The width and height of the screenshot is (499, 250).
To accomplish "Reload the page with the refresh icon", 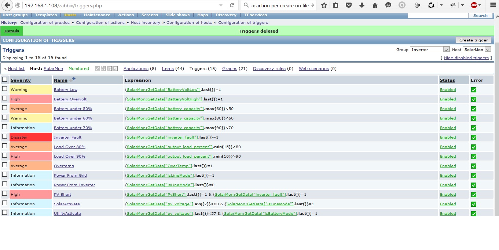I will 232,5.
